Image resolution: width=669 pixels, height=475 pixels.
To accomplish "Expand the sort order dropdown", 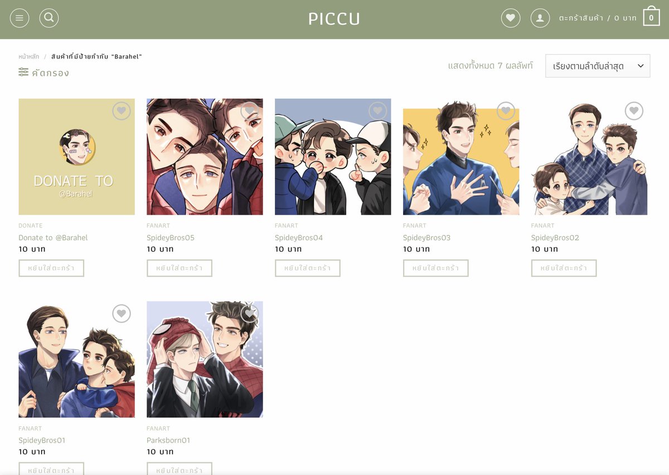I will [x=598, y=66].
